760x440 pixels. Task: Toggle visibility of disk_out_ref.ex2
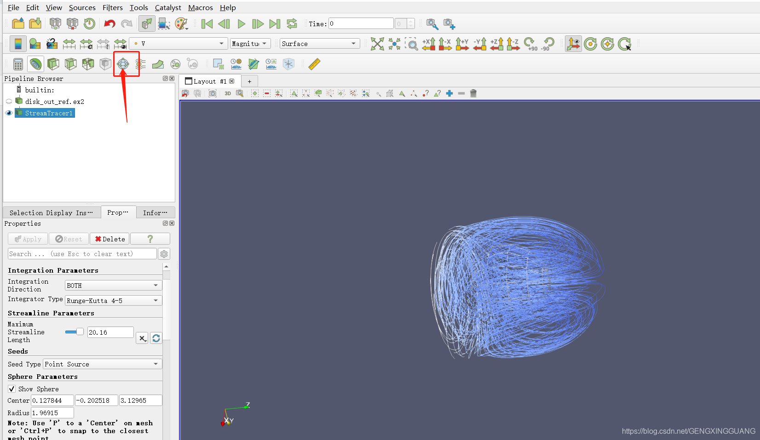click(x=9, y=102)
